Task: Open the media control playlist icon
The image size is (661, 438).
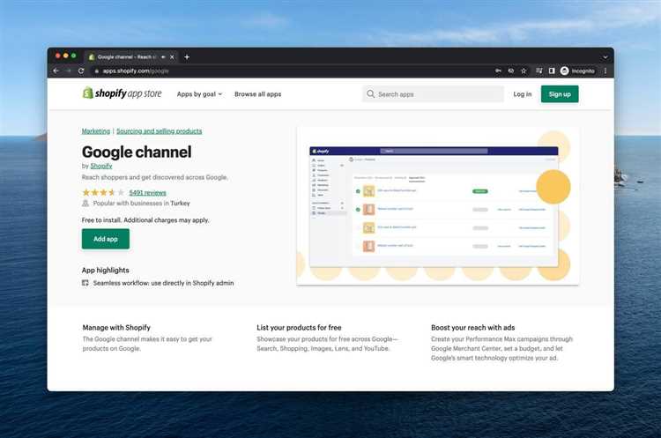Action: (x=538, y=71)
